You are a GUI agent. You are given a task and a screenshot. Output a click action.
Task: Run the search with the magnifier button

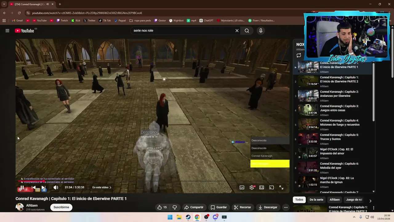(x=247, y=31)
